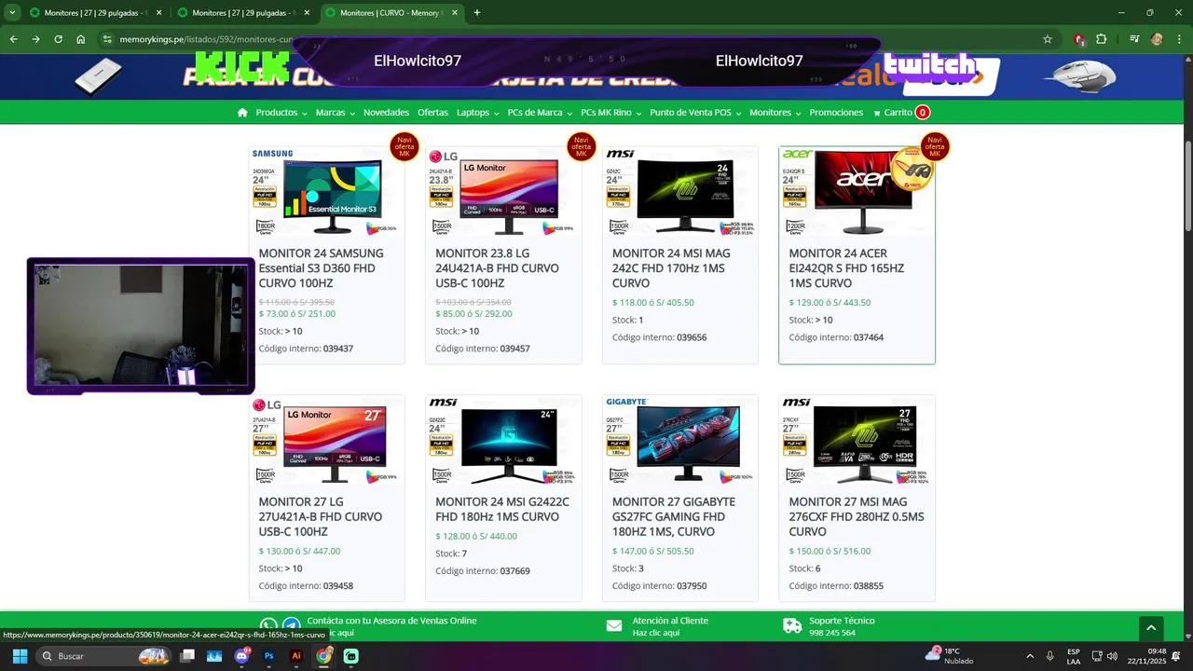Open Discord from the taskbar
Viewport: 1193px width, 671px height.
(x=242, y=656)
